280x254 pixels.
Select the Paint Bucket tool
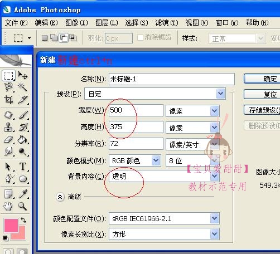tap(23, 140)
